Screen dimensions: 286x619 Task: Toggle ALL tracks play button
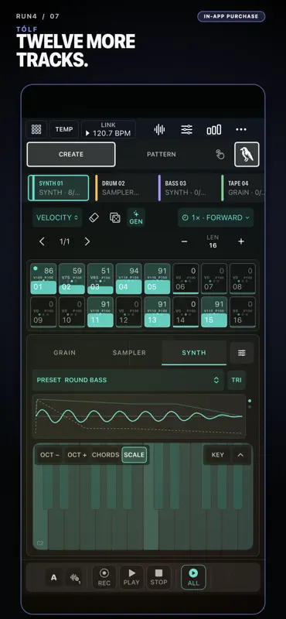point(193,577)
